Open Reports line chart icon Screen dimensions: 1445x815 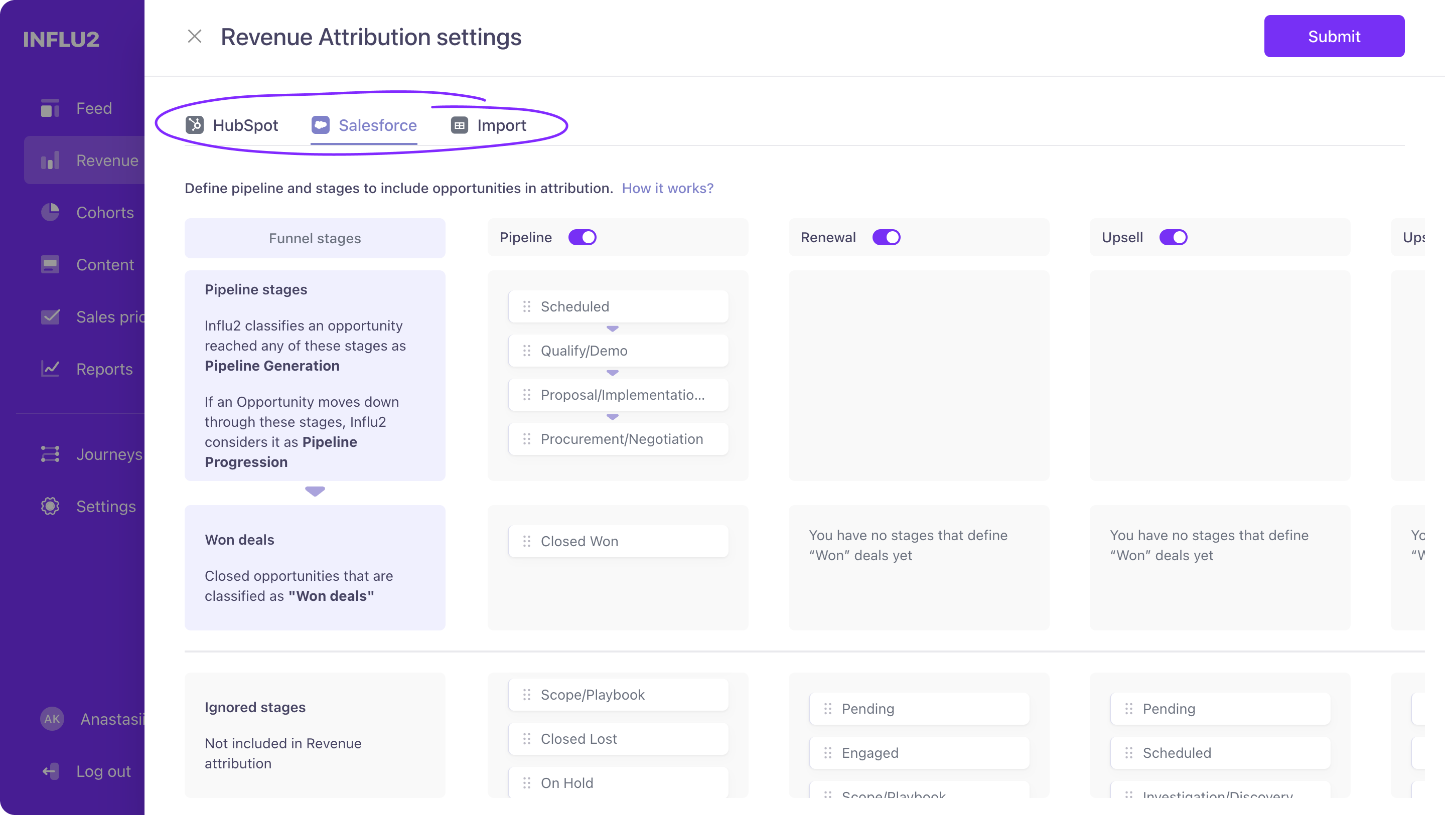point(50,369)
